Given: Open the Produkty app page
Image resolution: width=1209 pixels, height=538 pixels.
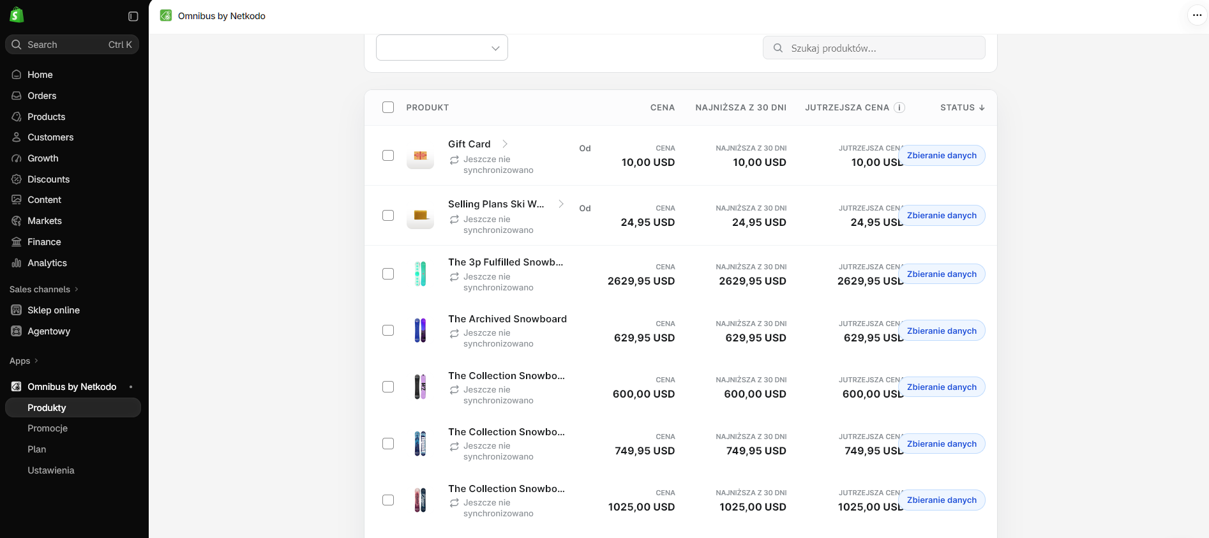Looking at the screenshot, I should (x=73, y=408).
